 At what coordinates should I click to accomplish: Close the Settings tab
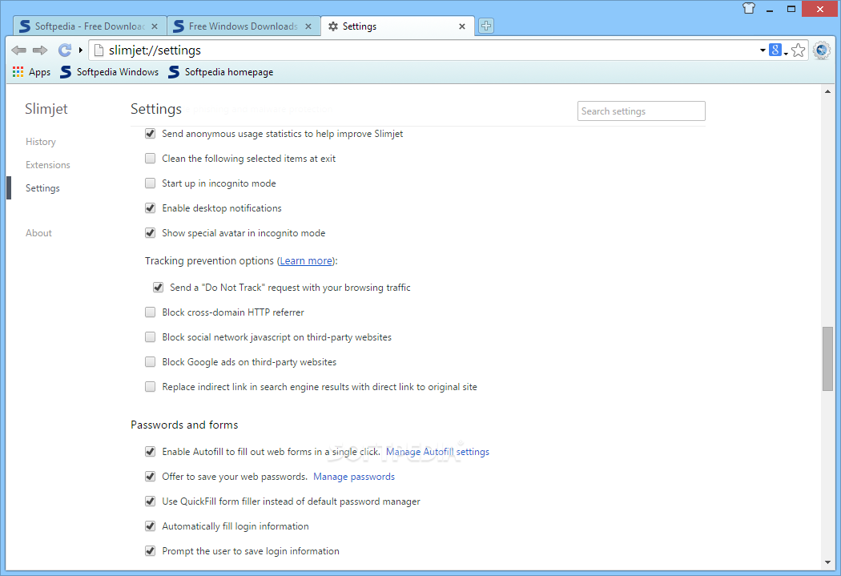(x=462, y=26)
